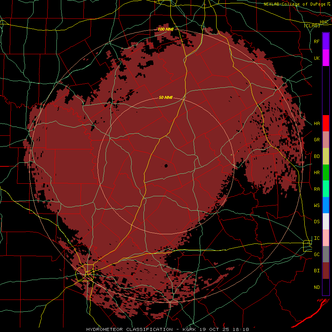
Task: Click the BI dark-red legend swatch
Action: (326, 271)
